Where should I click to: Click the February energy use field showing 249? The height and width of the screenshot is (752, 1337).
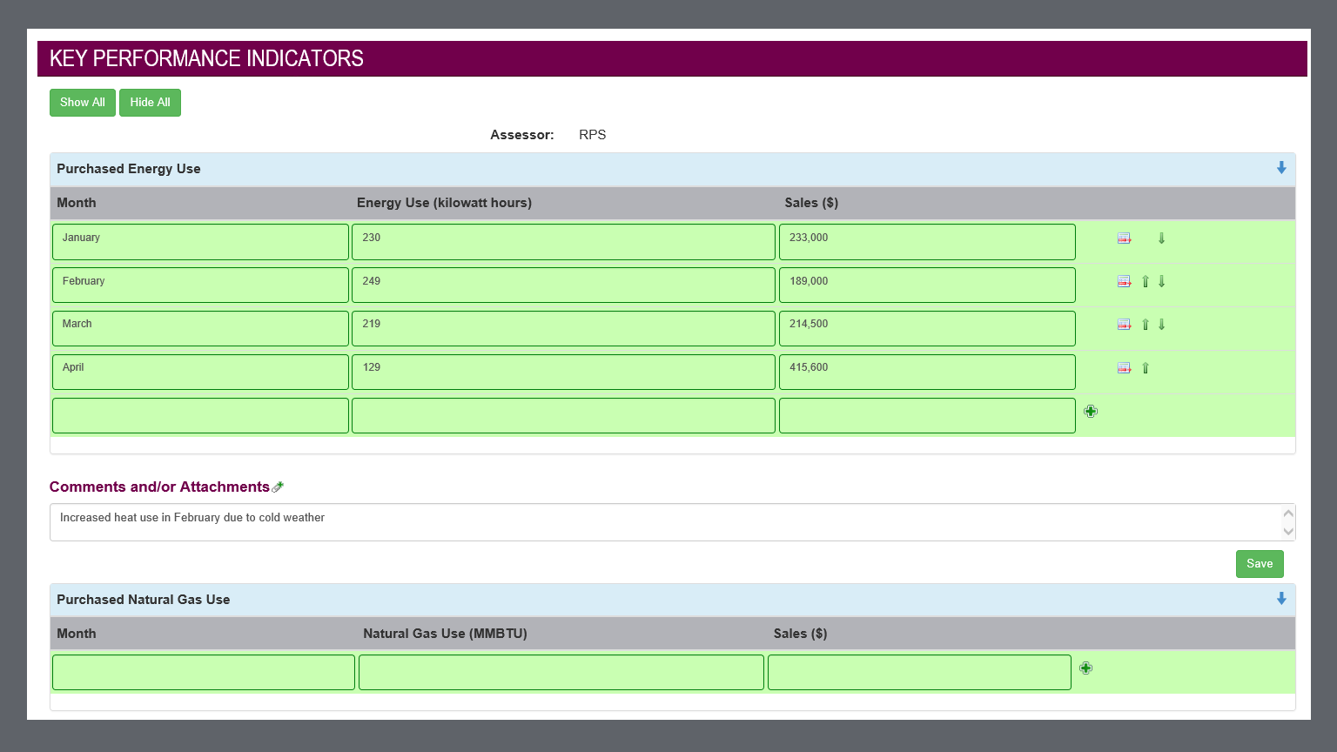(562, 285)
